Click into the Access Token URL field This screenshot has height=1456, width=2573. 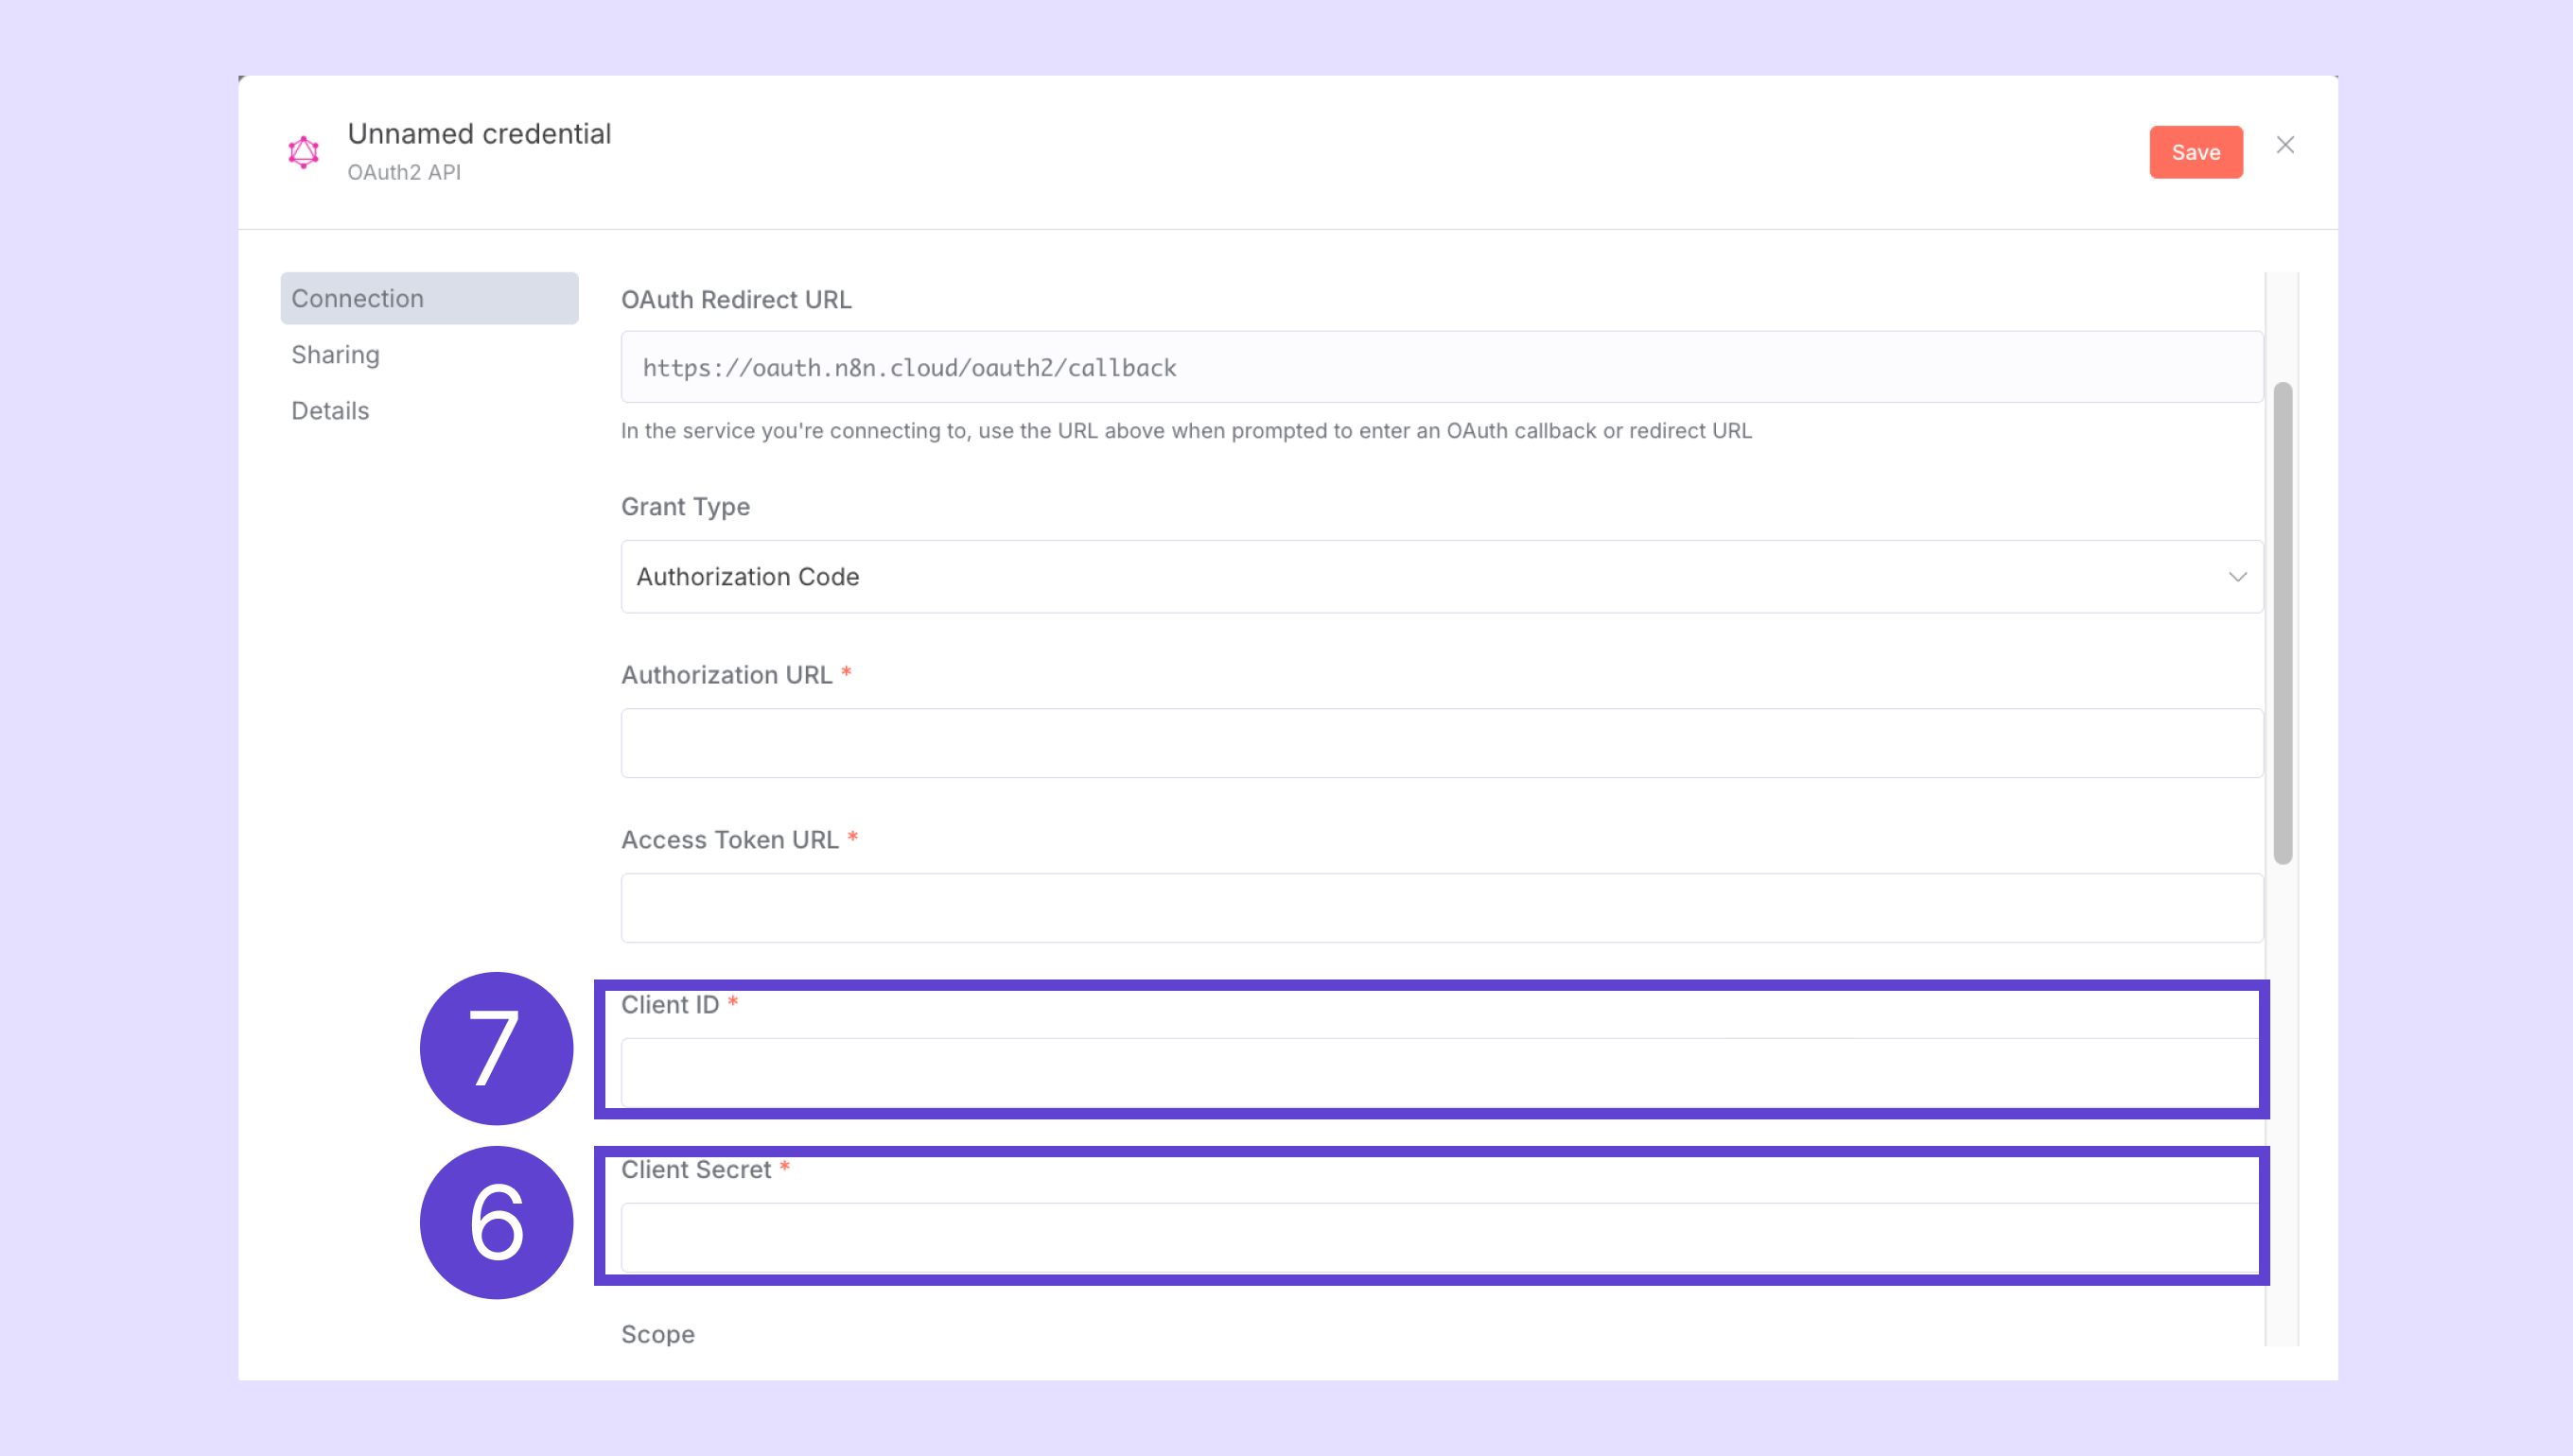1441,908
